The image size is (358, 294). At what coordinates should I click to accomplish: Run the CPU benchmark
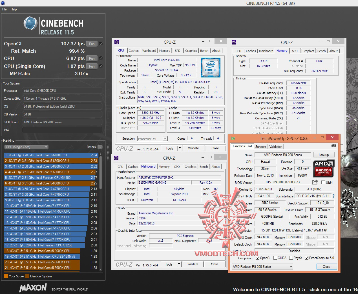pyautogui.click(x=92, y=58)
